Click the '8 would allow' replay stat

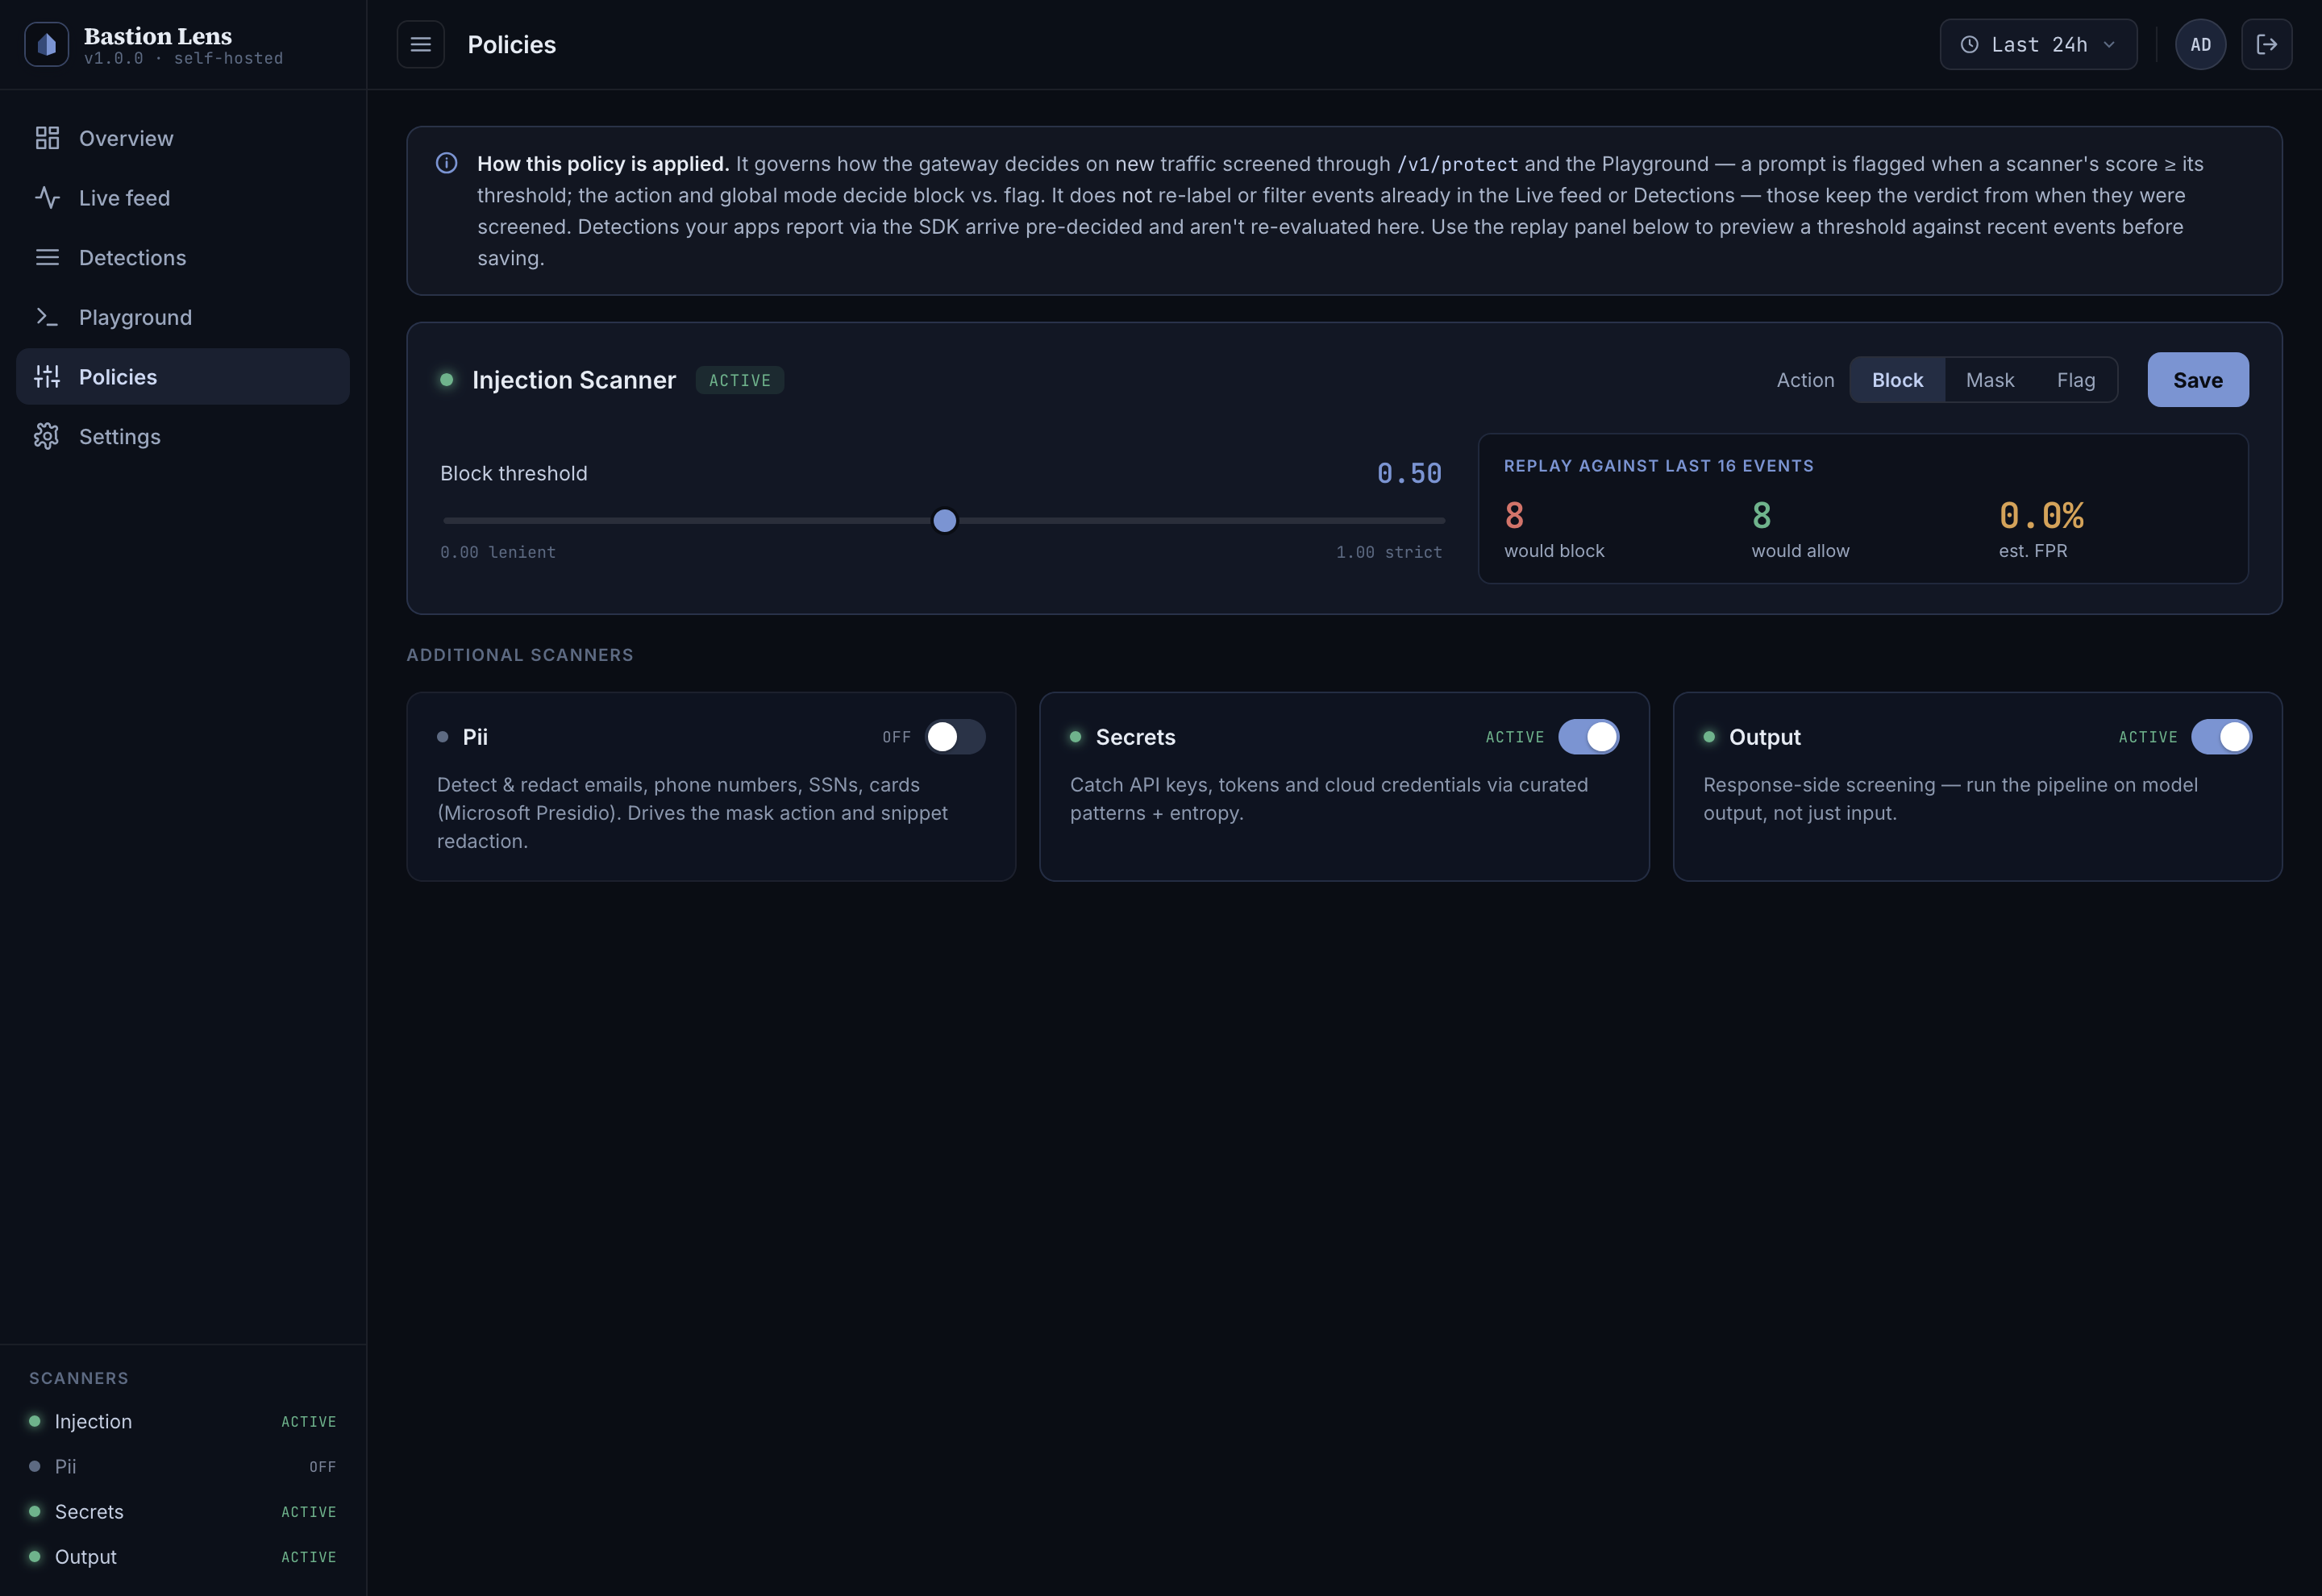pyautogui.click(x=1800, y=529)
